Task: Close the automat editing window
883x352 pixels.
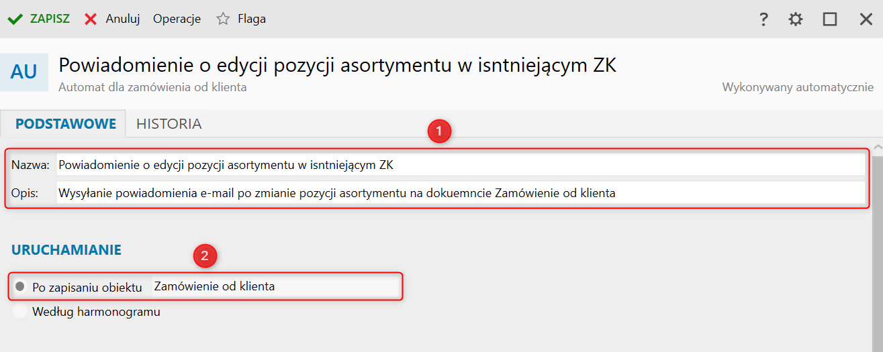Action: (x=866, y=19)
